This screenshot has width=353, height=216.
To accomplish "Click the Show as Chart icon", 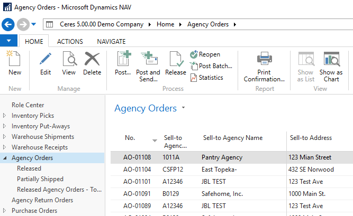I will [x=331, y=59].
